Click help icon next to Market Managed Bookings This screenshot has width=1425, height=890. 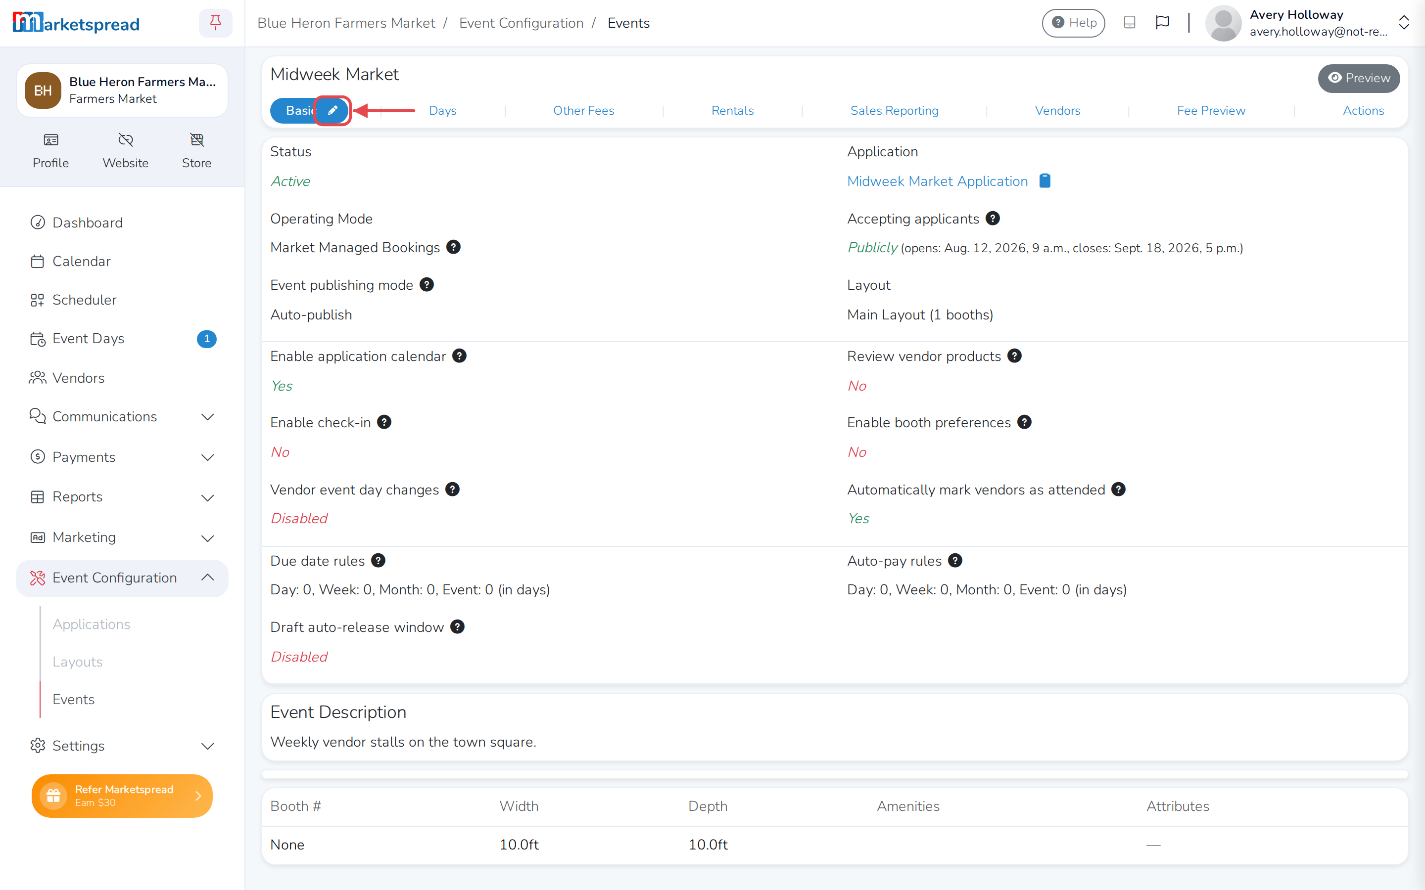[x=453, y=247]
